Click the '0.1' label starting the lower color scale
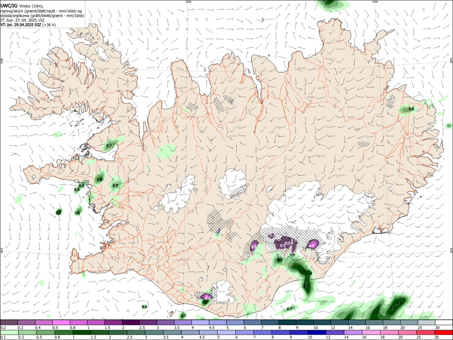The width and height of the screenshot is (453, 340). [x=4, y=338]
